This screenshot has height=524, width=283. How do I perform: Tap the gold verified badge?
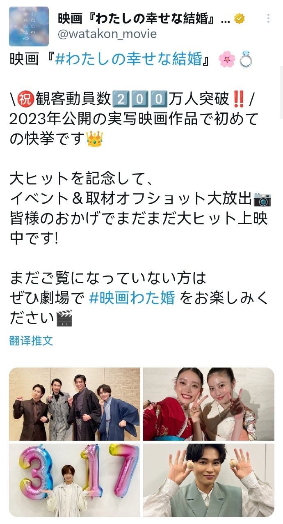point(239,18)
